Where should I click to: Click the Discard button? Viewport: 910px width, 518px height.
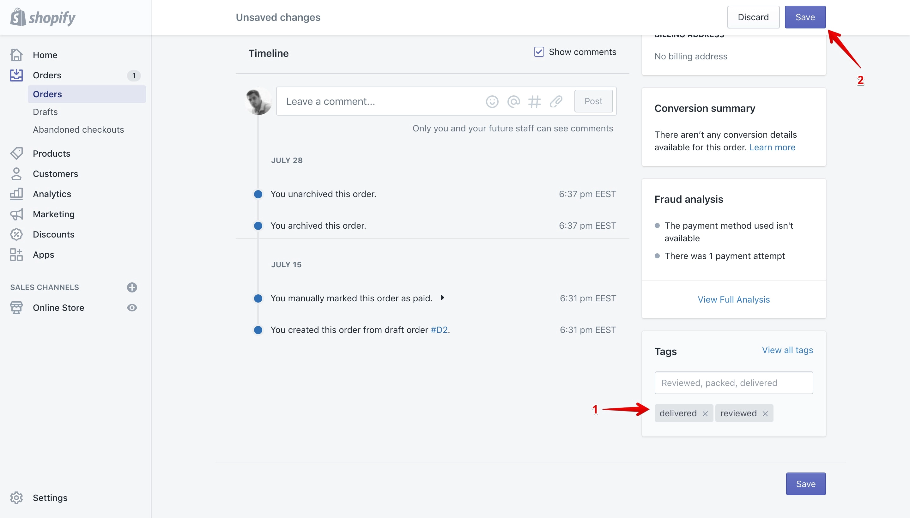753,17
